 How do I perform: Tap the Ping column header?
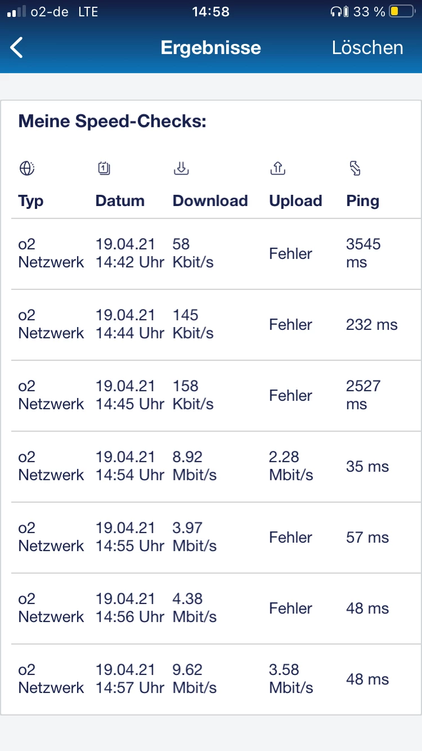point(362,201)
